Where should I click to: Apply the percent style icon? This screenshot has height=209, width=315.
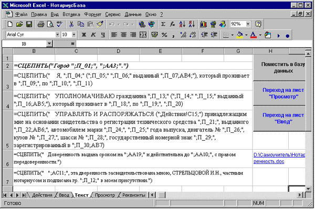coord(164,35)
